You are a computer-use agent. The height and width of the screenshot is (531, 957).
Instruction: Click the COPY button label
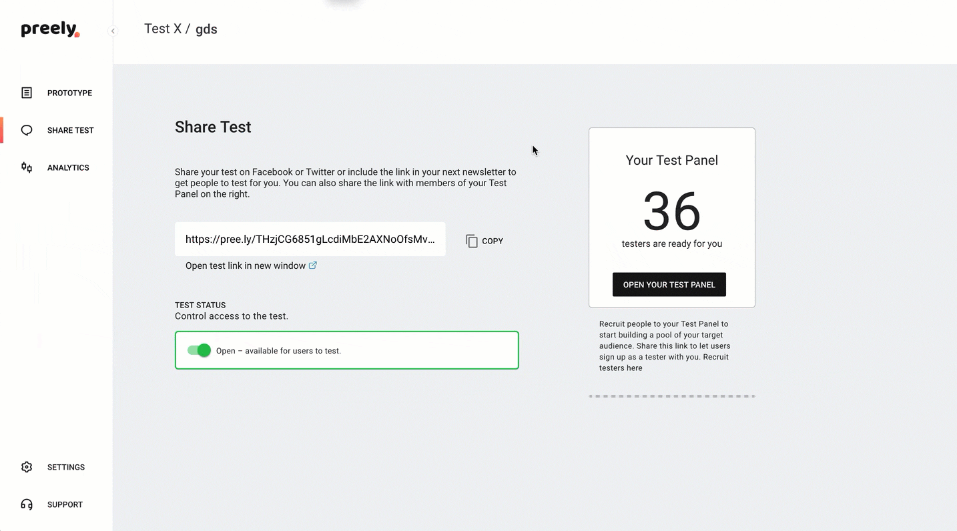click(493, 241)
